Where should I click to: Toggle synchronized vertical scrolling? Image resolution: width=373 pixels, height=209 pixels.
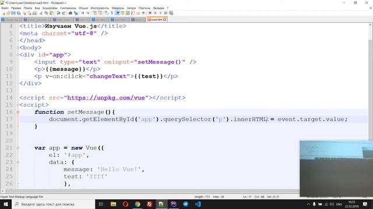pos(94,13)
